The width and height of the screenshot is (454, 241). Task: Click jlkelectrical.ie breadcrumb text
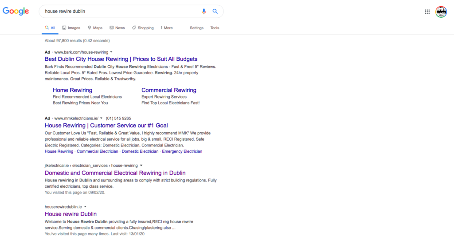(91, 166)
